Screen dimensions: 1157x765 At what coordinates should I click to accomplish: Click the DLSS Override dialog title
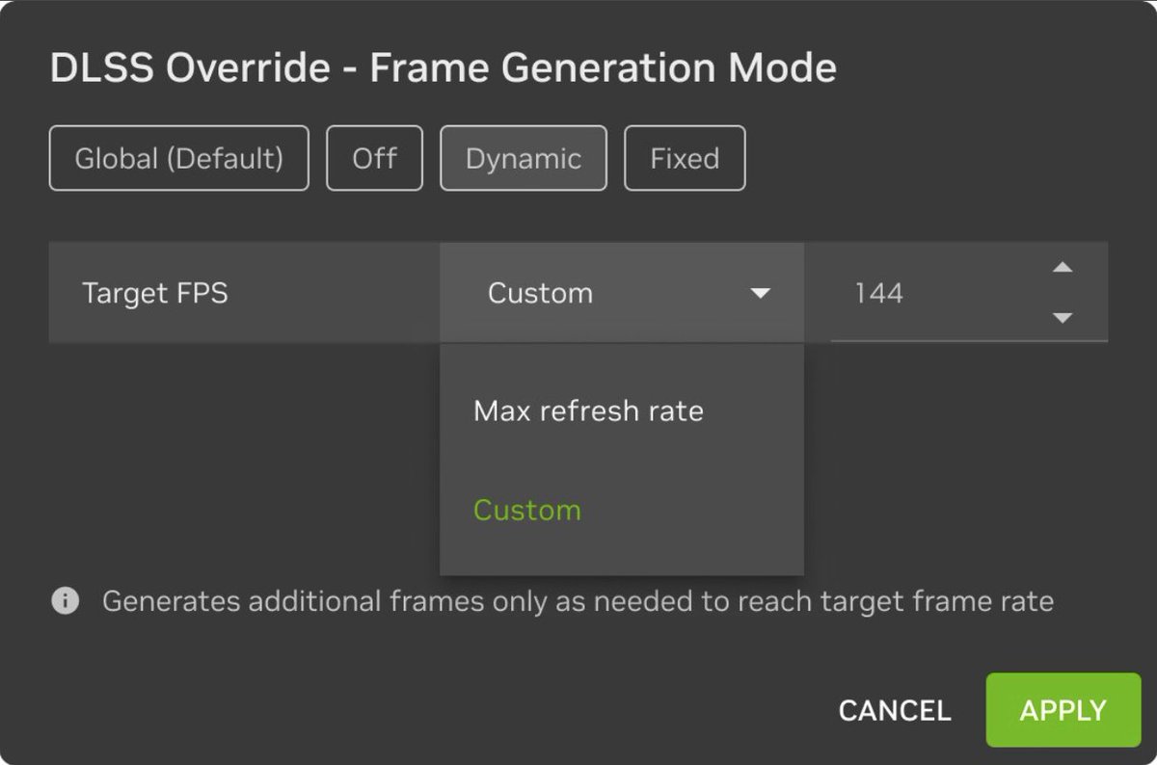click(x=443, y=68)
